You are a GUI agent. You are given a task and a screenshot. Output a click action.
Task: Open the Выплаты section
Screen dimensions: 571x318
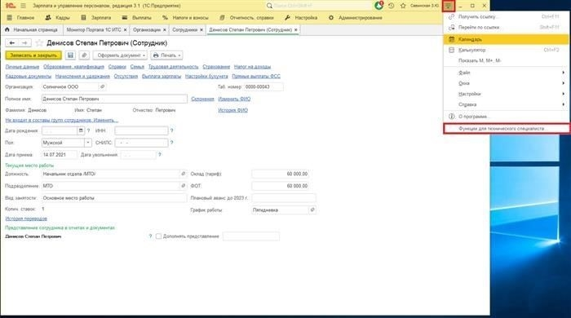point(136,17)
